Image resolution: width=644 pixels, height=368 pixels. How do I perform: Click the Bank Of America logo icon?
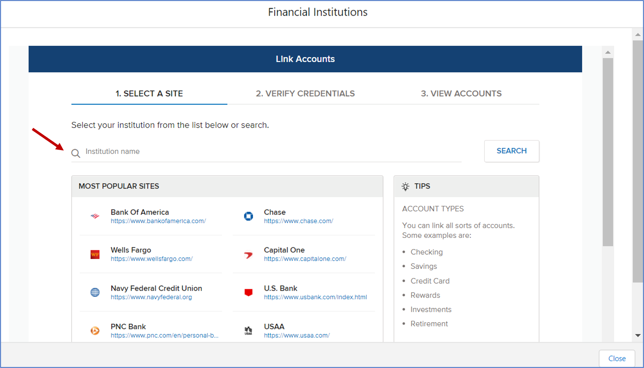[95, 216]
